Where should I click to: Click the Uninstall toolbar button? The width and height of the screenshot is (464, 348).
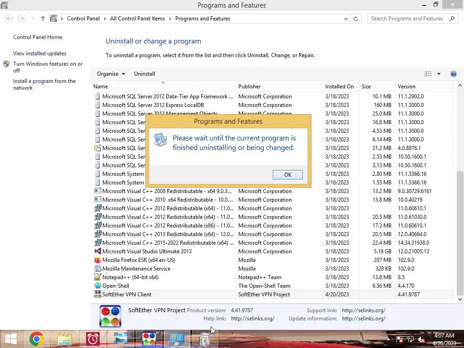pos(145,74)
